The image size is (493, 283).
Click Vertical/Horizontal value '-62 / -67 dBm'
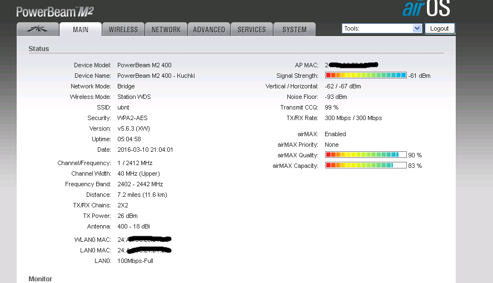click(x=343, y=86)
